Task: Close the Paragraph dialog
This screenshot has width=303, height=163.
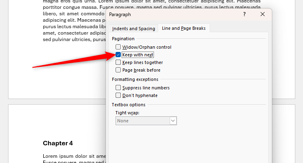Action: [263, 14]
